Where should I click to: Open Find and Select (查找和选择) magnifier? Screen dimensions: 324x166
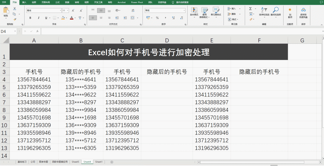pos(275,12)
